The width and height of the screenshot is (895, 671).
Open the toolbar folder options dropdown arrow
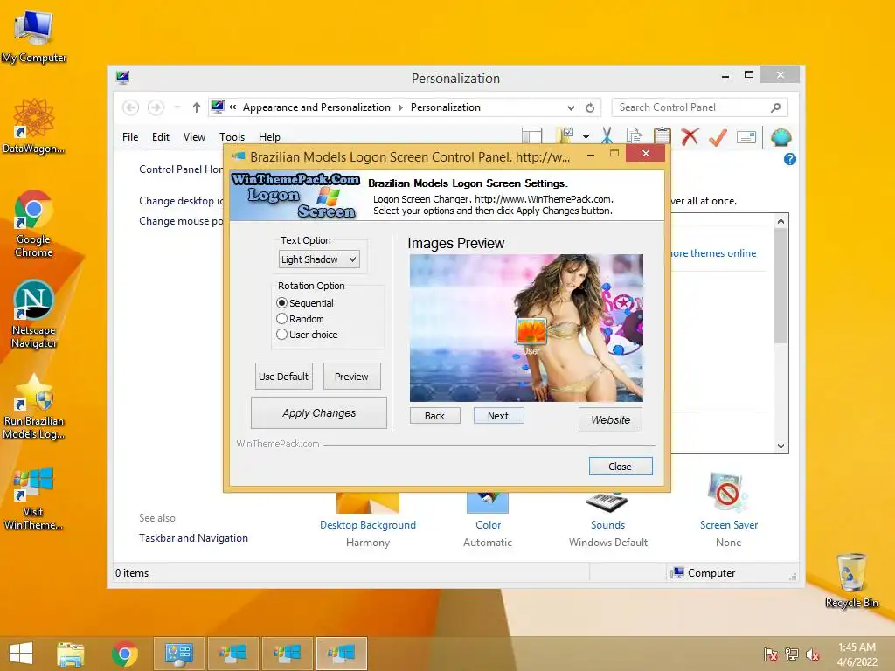click(x=586, y=137)
